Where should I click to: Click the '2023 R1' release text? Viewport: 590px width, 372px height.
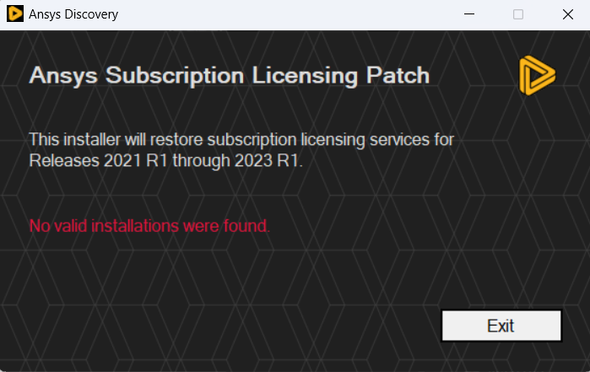[268, 160]
